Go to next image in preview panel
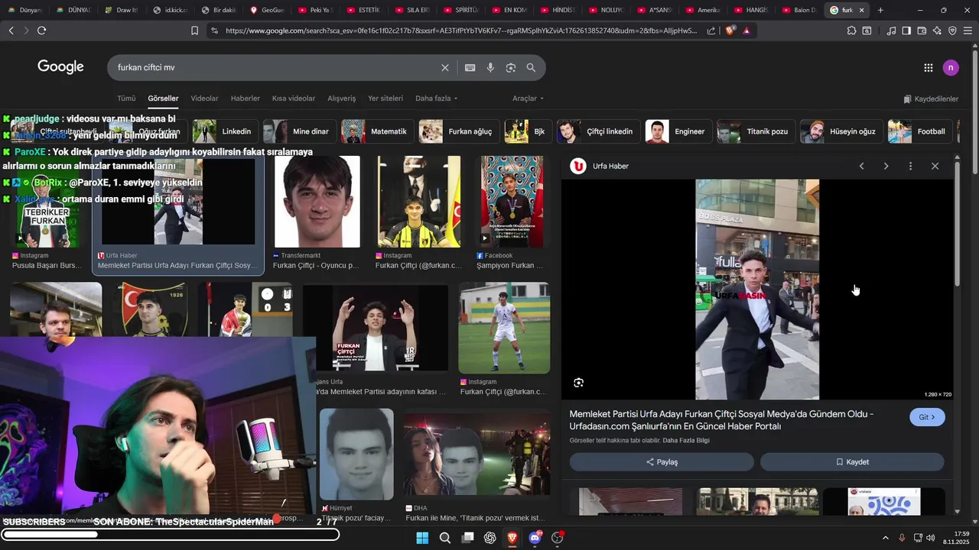 tap(886, 166)
